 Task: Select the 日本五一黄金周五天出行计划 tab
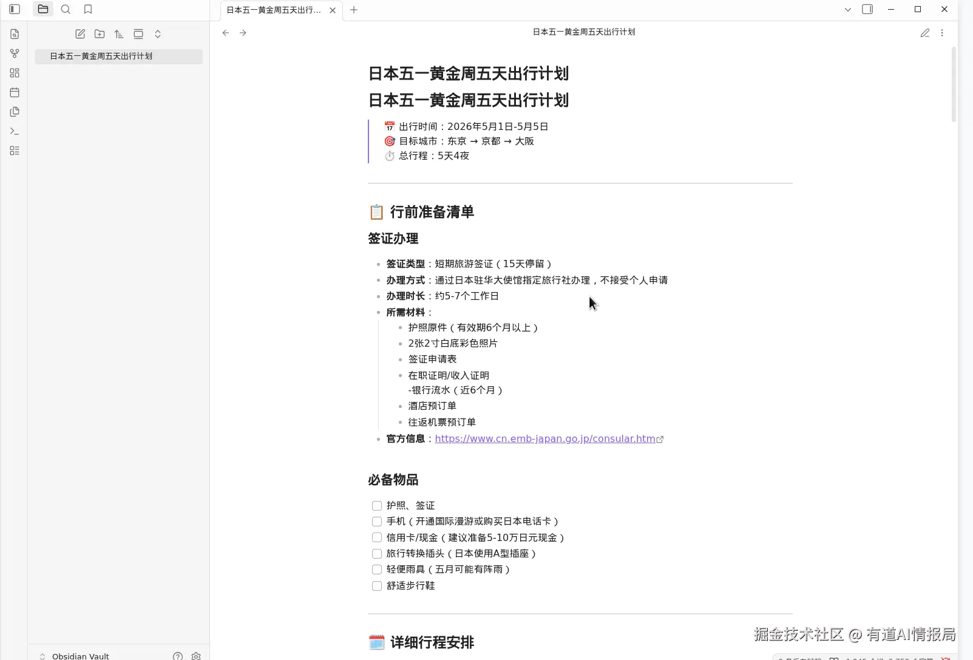tap(273, 10)
